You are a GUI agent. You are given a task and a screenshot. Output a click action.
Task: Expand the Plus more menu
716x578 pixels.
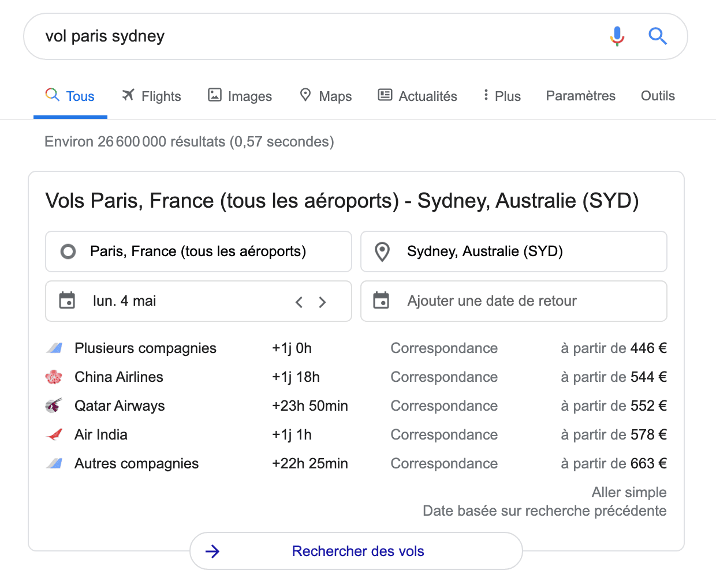click(x=502, y=96)
